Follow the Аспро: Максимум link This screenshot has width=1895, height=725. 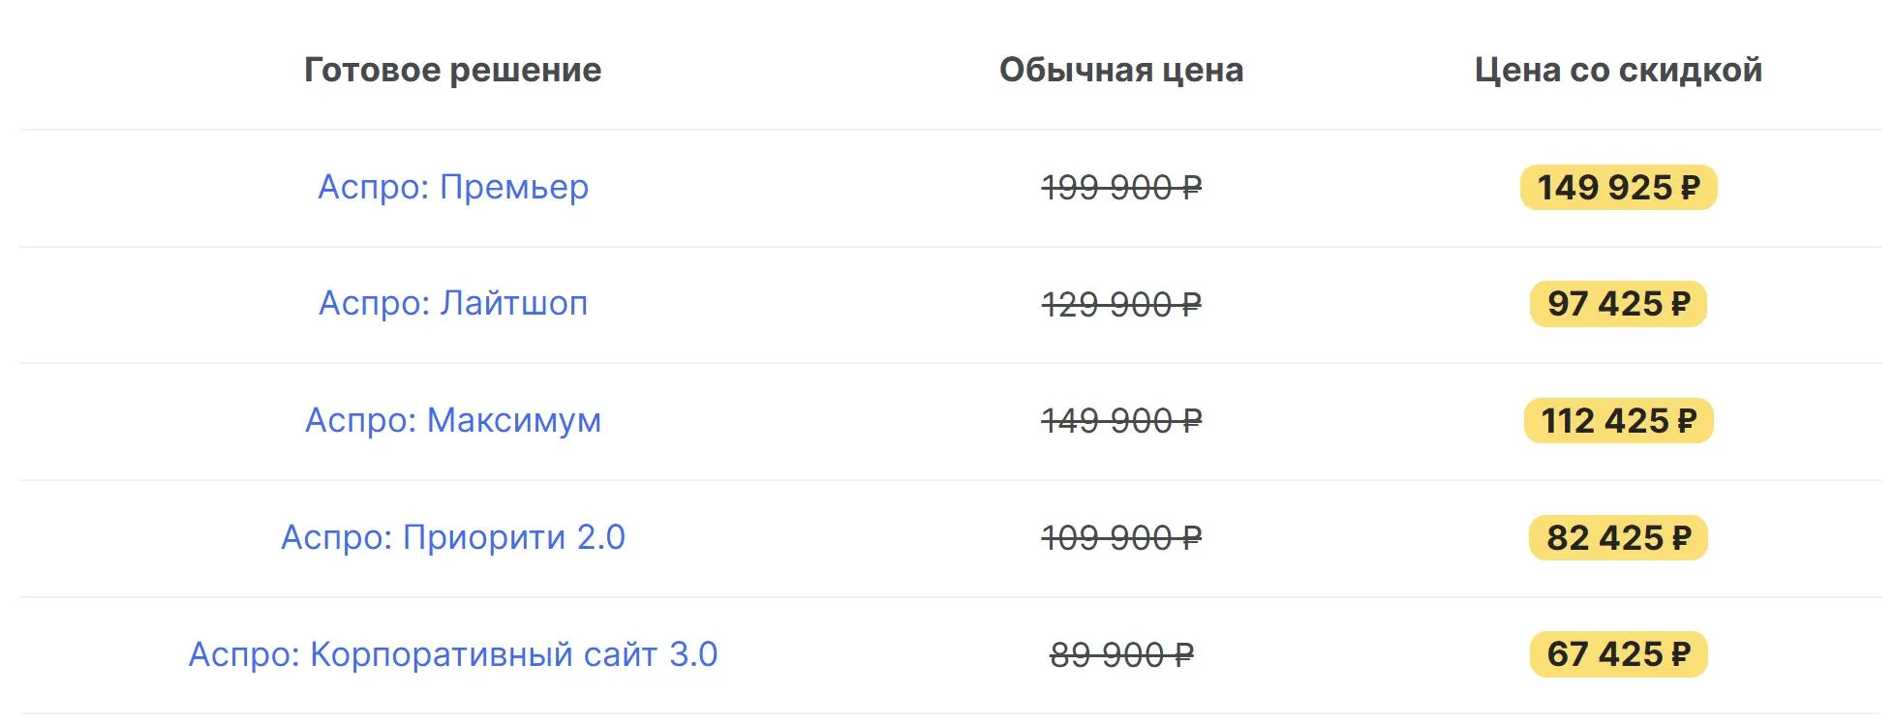point(452,420)
